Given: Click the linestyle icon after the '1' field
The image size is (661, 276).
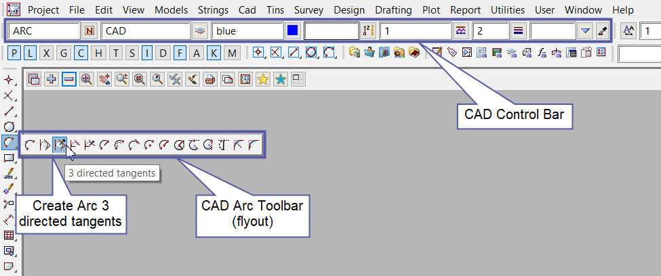Looking at the screenshot, I should click(461, 30).
